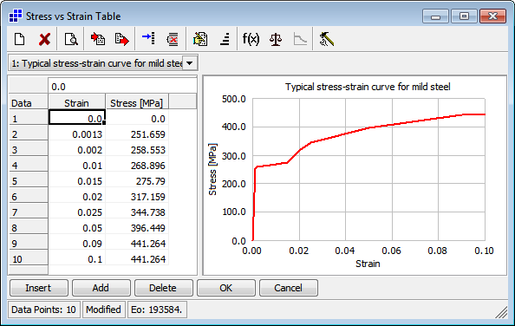Open the f(x) function tool
This screenshot has width=515, height=326.
click(251, 39)
